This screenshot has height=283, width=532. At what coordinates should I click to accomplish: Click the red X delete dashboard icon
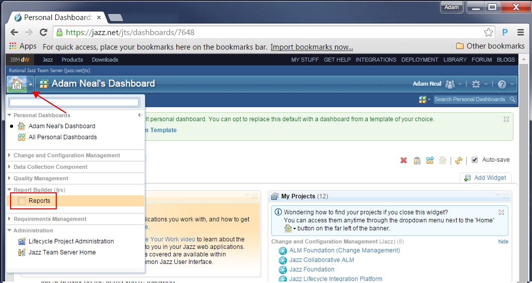pyautogui.click(x=403, y=160)
